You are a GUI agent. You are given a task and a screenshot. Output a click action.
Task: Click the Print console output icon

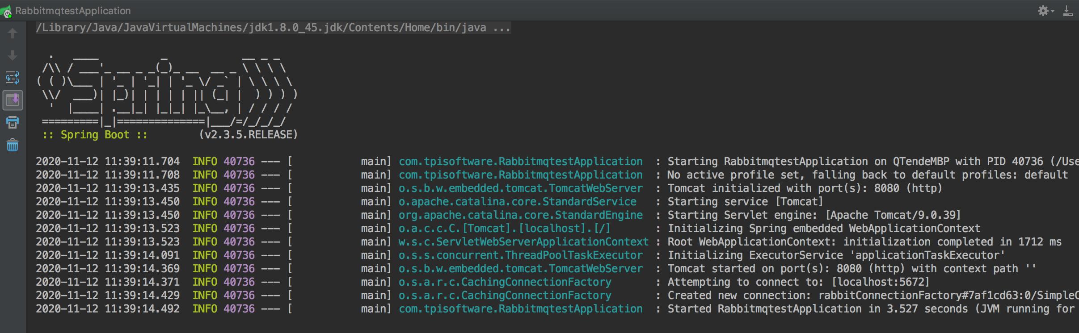point(13,122)
